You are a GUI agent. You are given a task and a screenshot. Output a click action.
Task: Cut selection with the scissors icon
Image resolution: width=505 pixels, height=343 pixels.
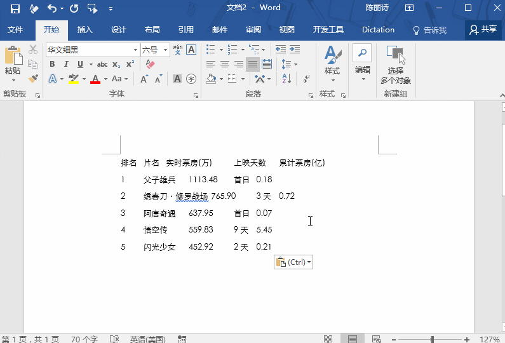pyautogui.click(x=33, y=50)
